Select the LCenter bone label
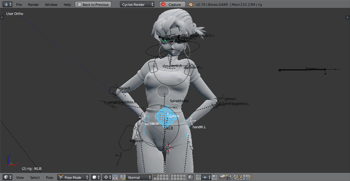Screen dimensions: 350x181 (x=174, y=116)
